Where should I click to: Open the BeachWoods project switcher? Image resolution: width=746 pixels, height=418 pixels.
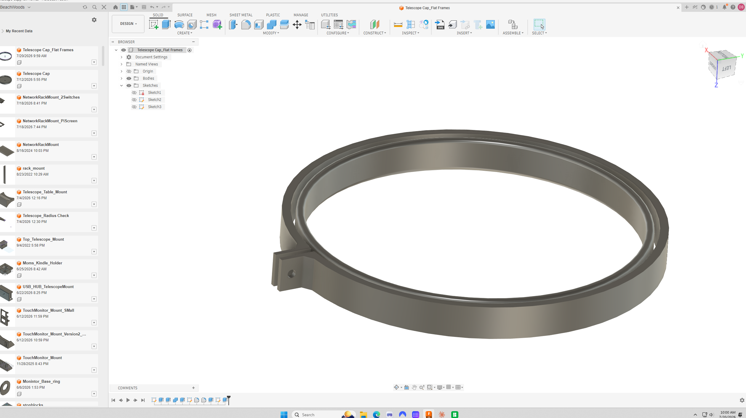tap(15, 7)
